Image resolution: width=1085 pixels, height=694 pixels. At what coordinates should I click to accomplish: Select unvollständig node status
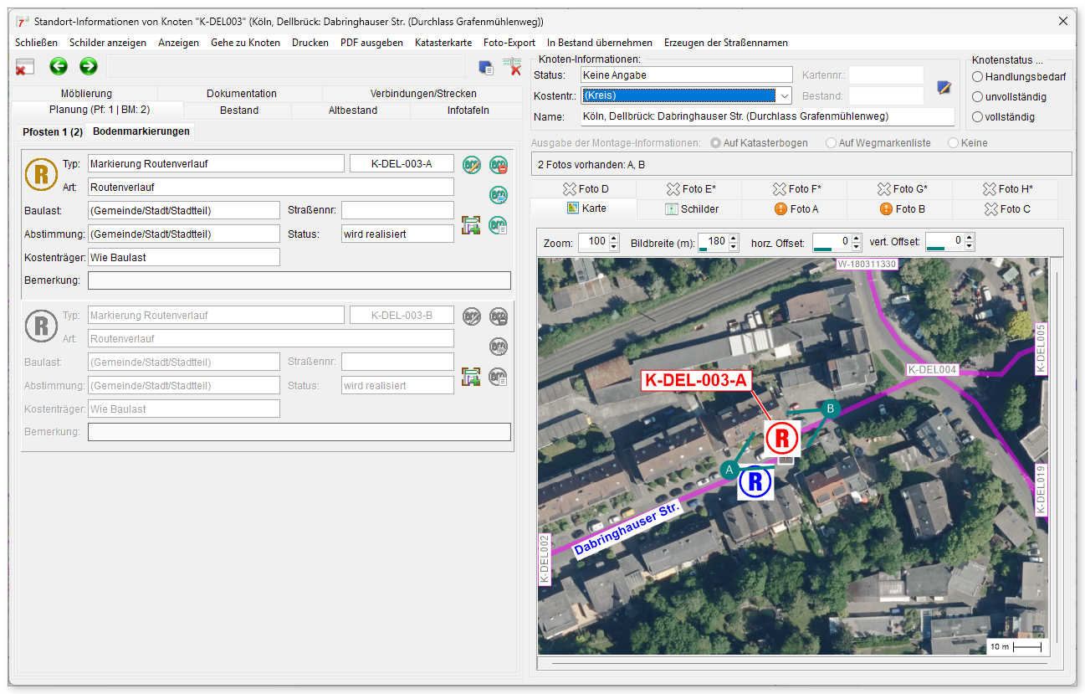tap(977, 97)
